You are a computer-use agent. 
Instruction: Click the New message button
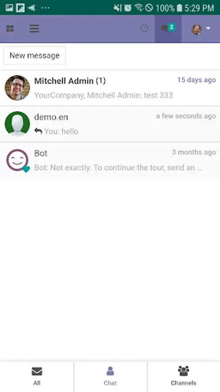click(x=34, y=55)
